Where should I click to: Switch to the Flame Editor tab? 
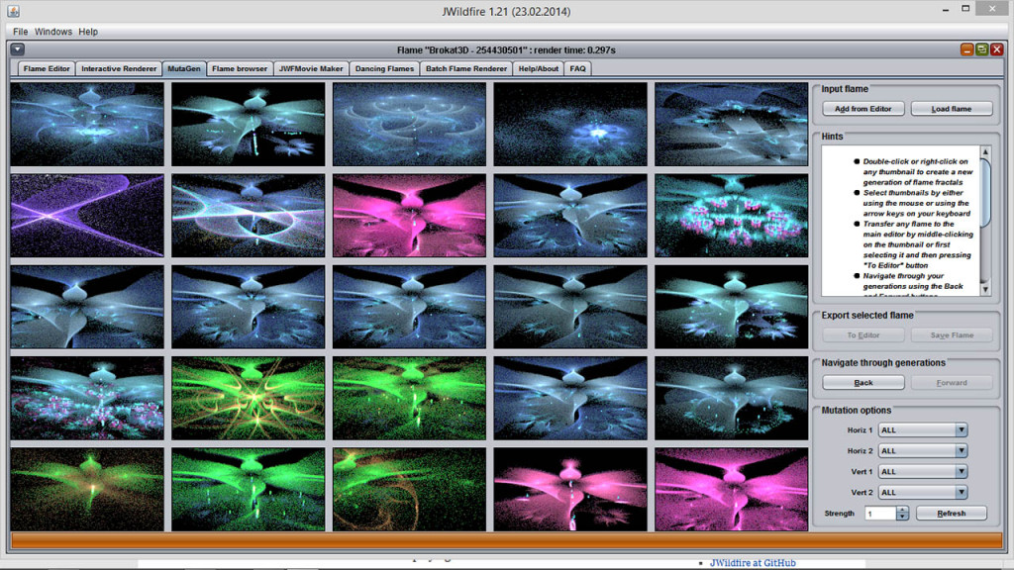pyautogui.click(x=47, y=68)
